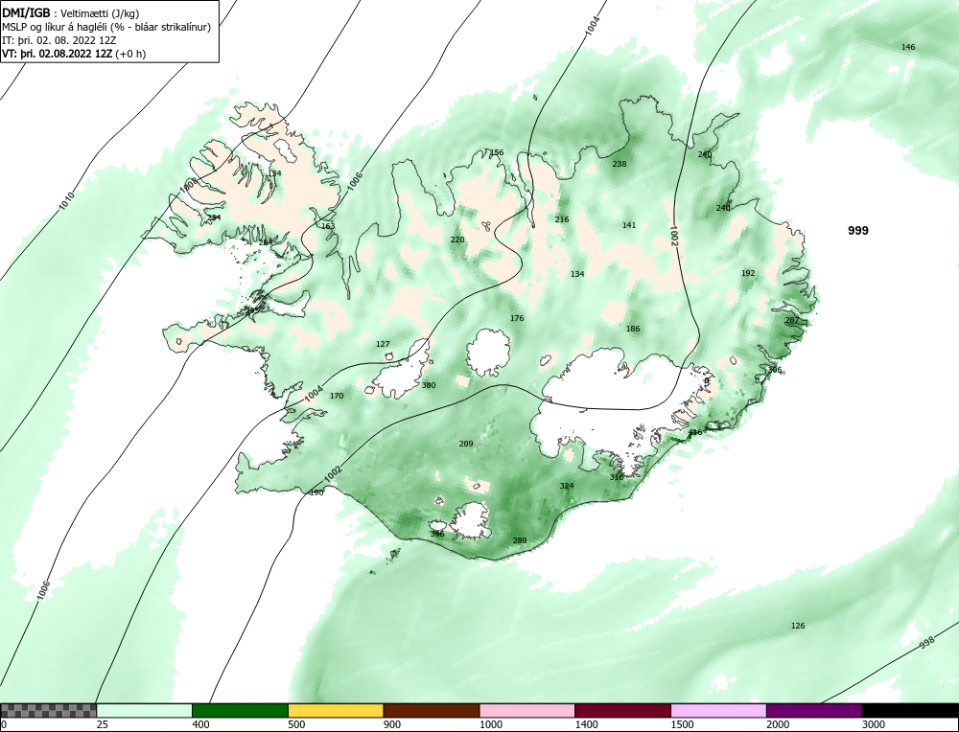Image resolution: width=959 pixels, height=732 pixels.
Task: Pick the dark green 400–500 legend swatch
Action: [x=240, y=710]
